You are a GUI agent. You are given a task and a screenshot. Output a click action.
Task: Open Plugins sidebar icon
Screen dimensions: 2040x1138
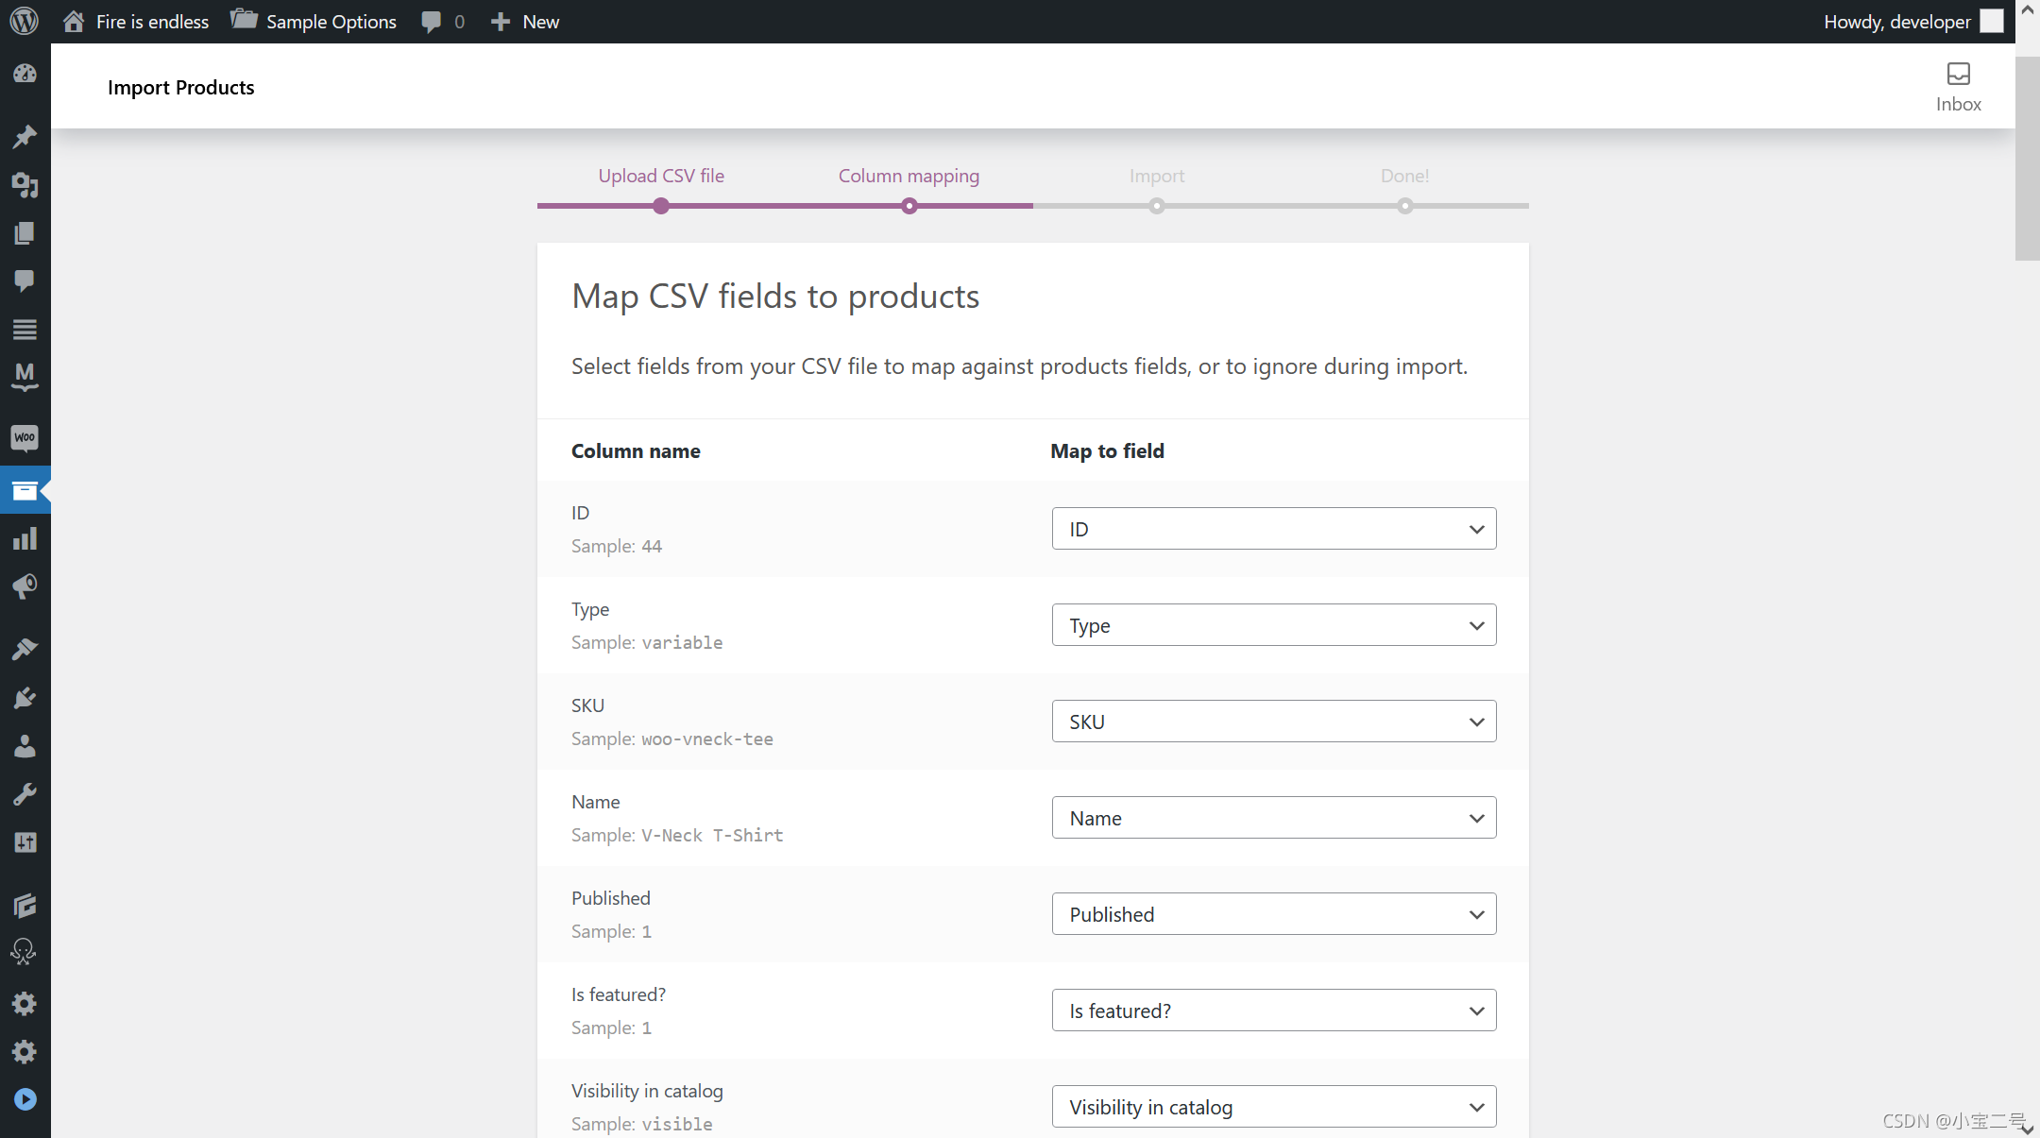coord(25,698)
